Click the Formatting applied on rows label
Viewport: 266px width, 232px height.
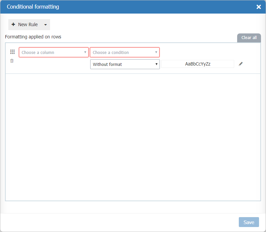tap(33, 37)
